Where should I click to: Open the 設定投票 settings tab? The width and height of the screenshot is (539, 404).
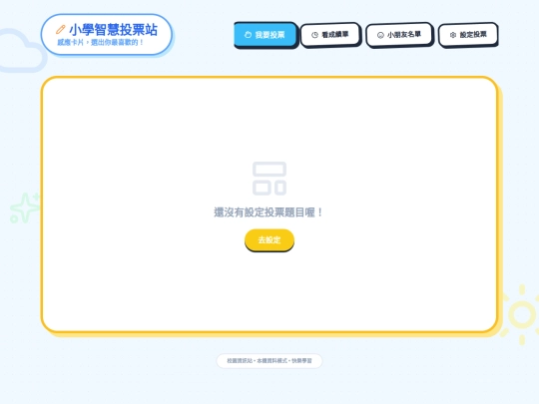pyautogui.click(x=468, y=34)
